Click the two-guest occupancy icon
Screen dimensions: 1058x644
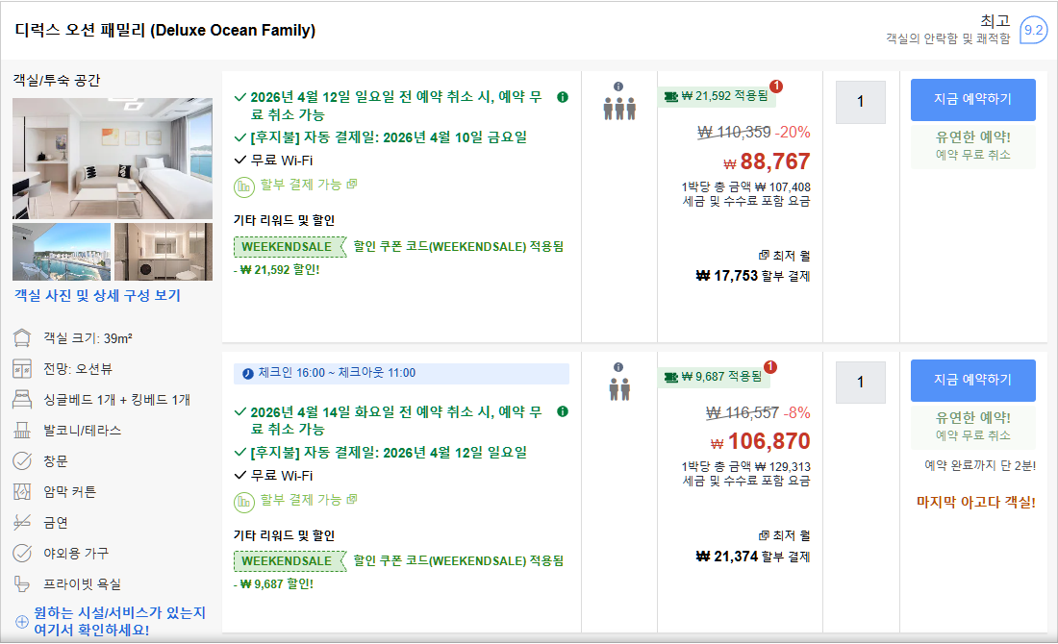(x=619, y=389)
